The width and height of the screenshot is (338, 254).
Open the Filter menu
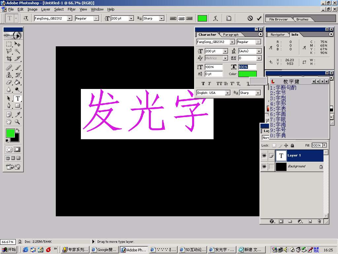72,9
